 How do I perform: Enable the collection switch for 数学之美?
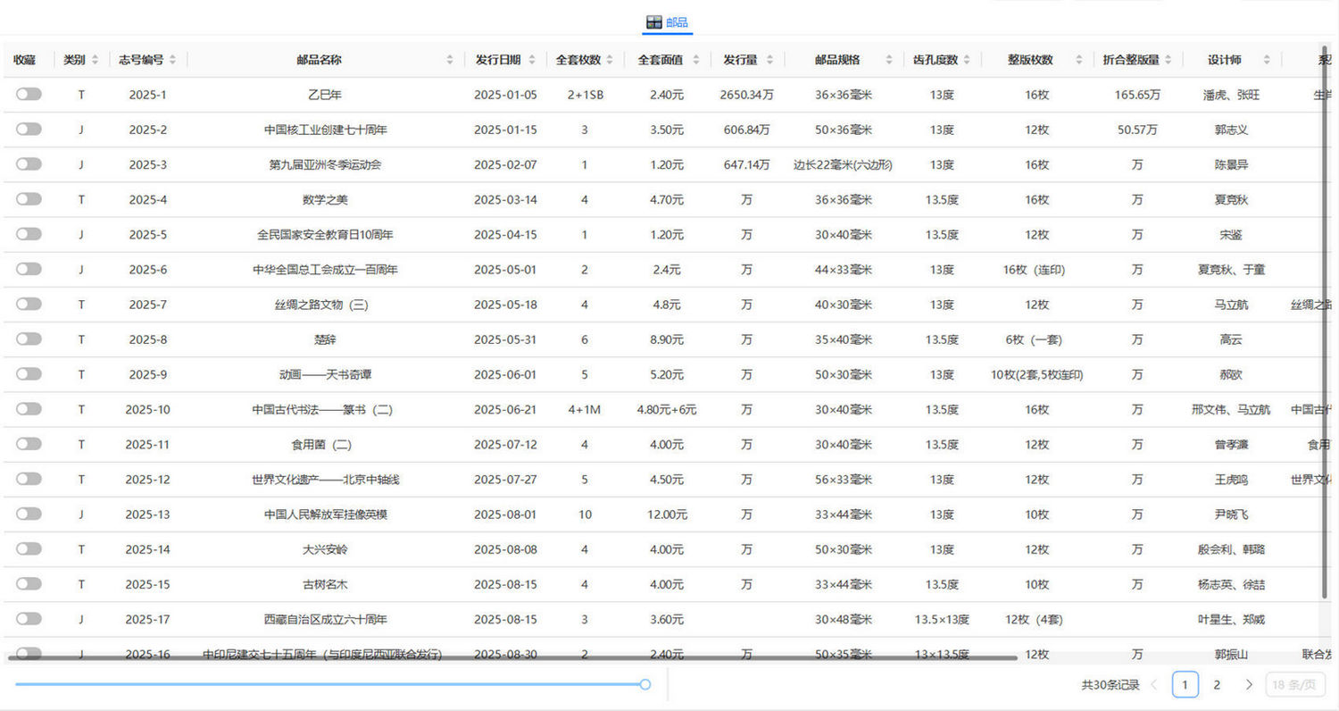point(28,198)
